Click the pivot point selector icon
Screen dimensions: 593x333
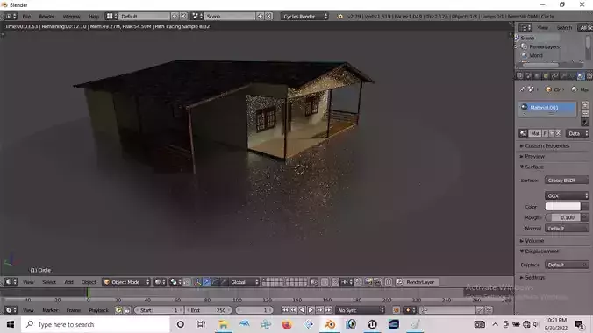pyautogui.click(x=175, y=282)
